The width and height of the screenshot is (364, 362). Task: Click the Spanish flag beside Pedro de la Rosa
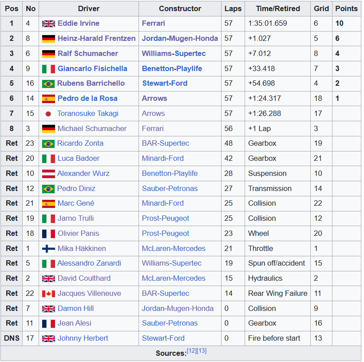click(48, 99)
